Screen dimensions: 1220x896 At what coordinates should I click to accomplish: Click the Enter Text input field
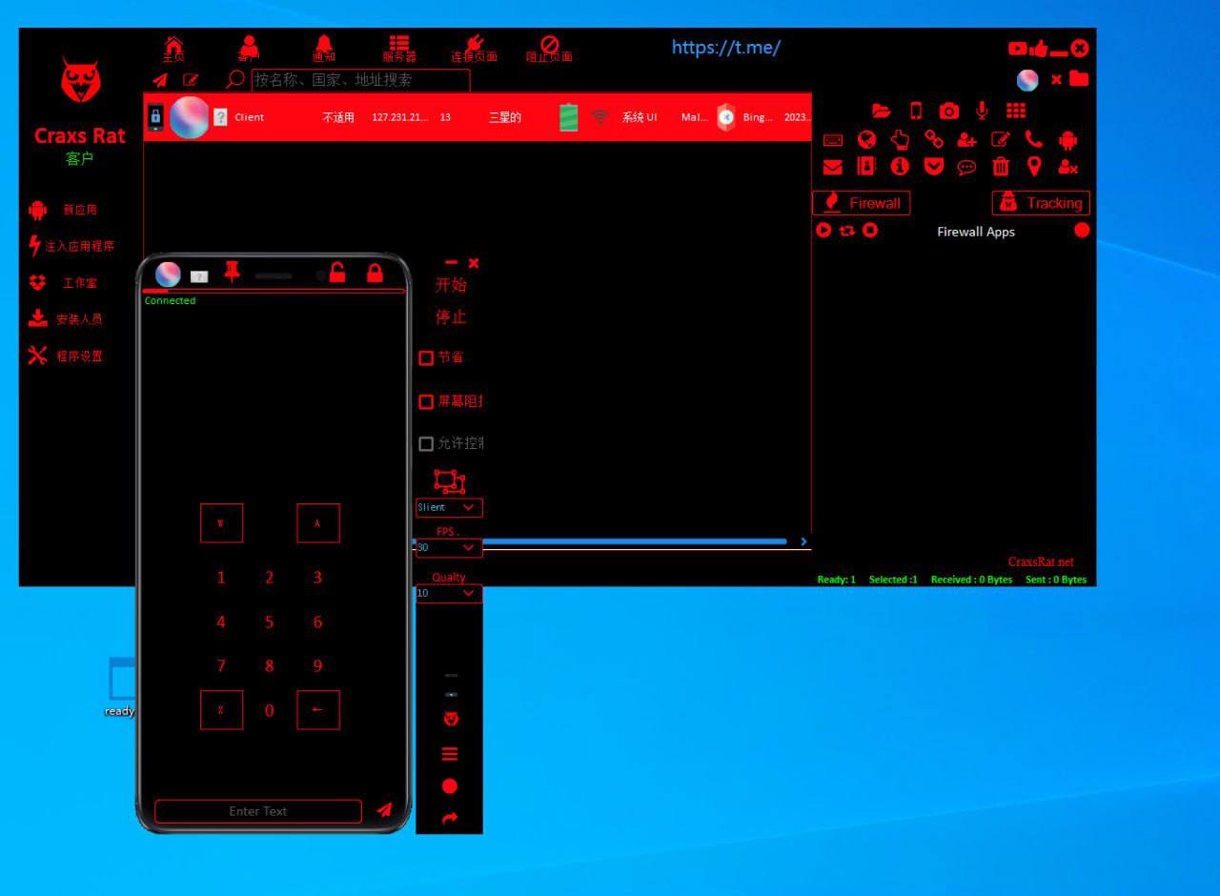tap(258, 811)
